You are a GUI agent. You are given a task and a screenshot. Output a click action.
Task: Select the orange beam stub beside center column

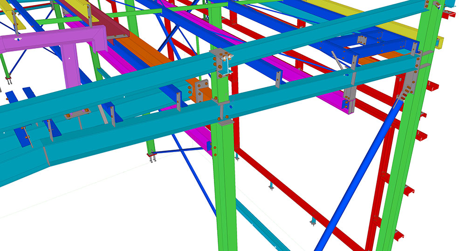(199, 92)
